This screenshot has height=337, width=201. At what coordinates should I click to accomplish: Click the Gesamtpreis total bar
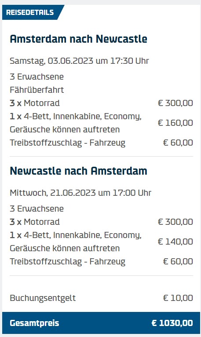pos(101,323)
